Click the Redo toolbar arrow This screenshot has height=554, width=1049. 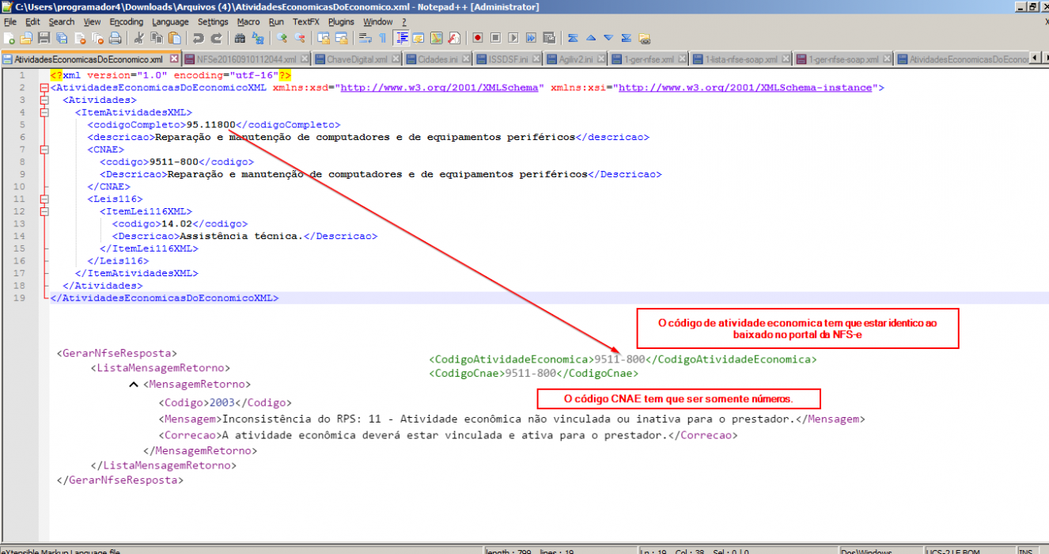click(217, 38)
